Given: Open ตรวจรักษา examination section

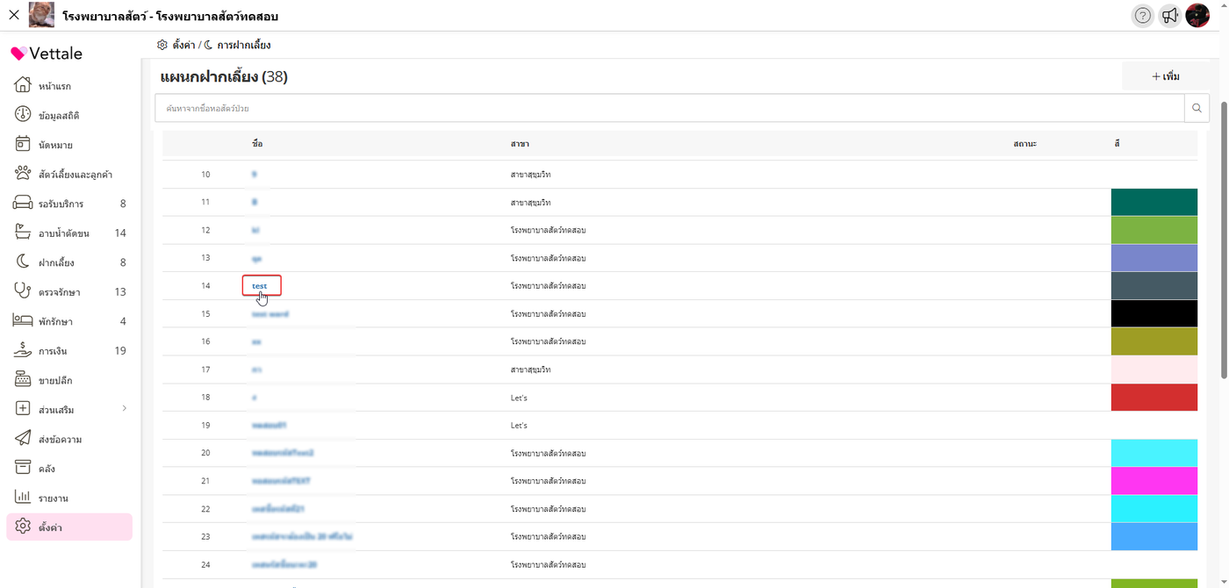Looking at the screenshot, I should pyautogui.click(x=59, y=292).
